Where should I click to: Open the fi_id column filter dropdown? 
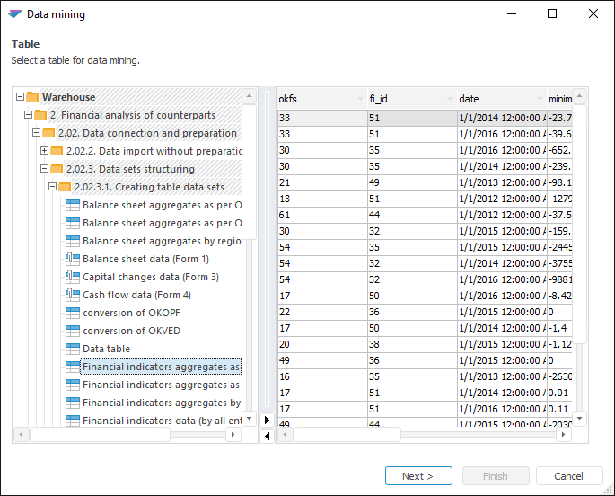(x=450, y=99)
